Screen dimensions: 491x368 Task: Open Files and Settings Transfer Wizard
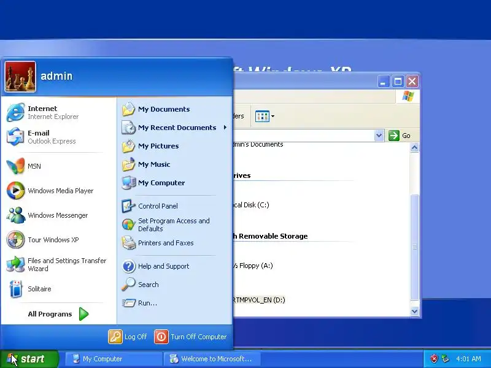click(x=58, y=264)
